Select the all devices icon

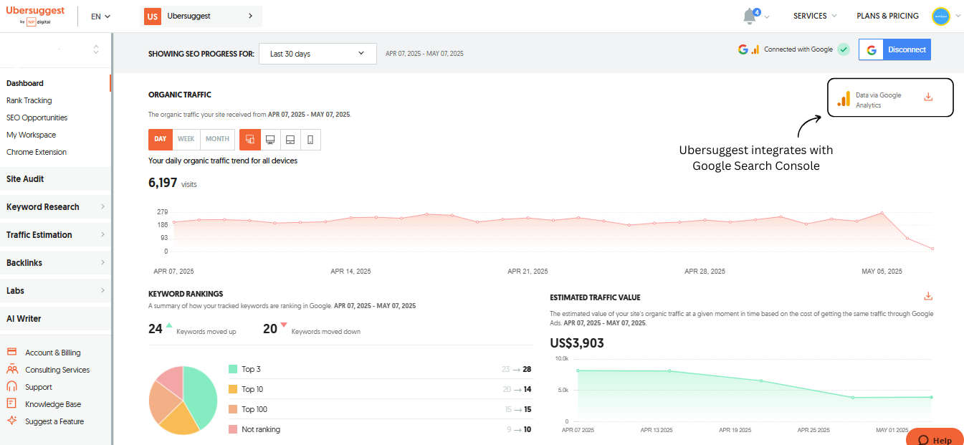point(250,139)
